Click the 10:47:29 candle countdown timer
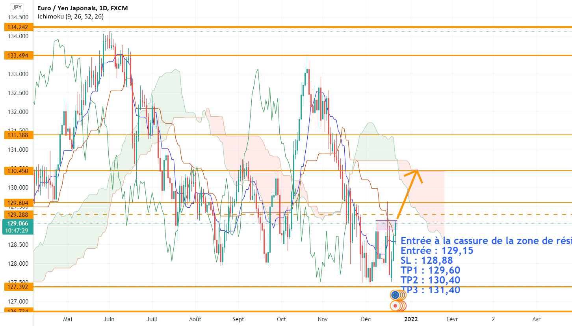This screenshot has height=326, width=572. (x=17, y=231)
